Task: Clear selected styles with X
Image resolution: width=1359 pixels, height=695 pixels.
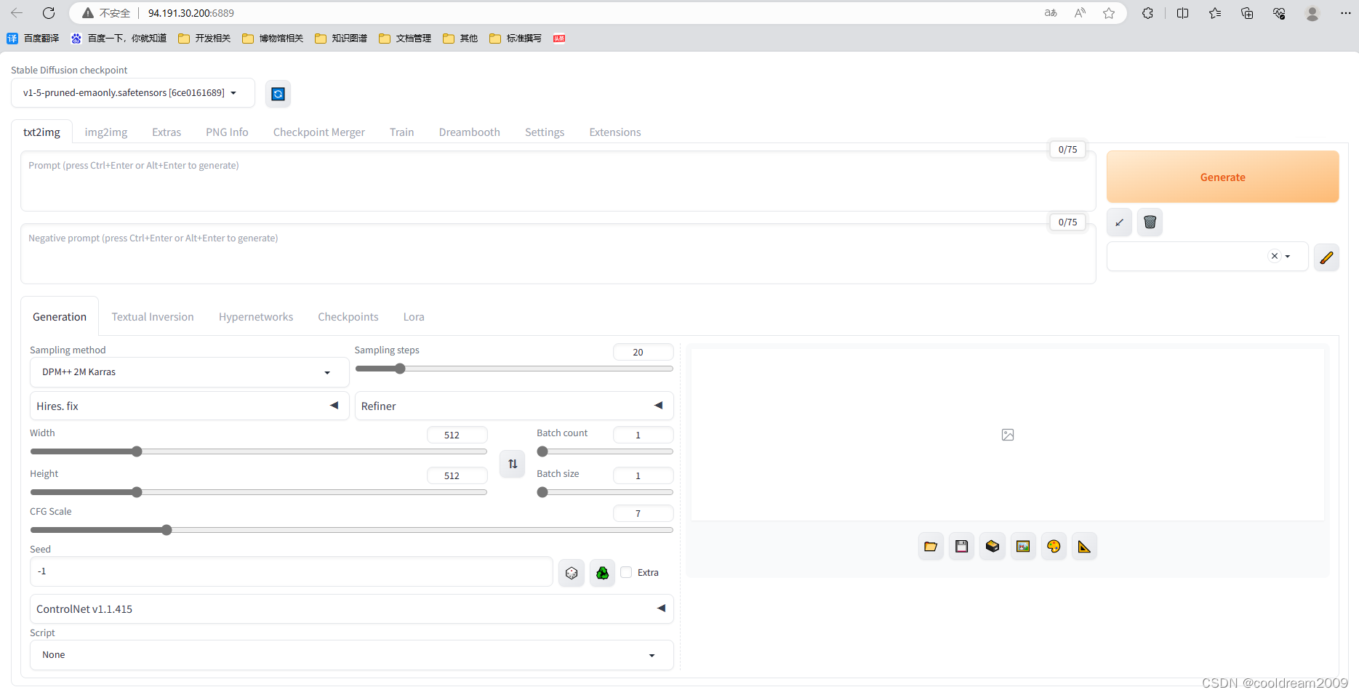Action: [1274, 257]
